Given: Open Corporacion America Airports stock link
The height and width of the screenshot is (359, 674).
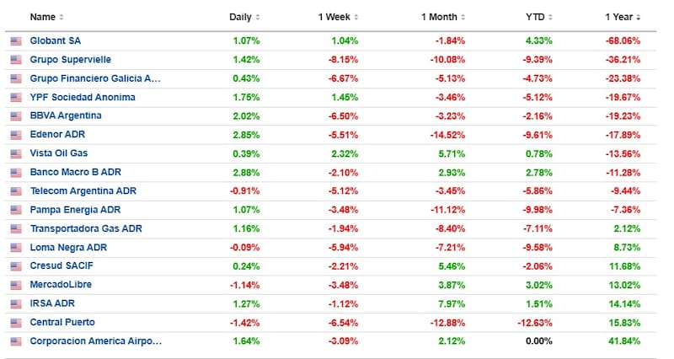Looking at the screenshot, I should [94, 341].
